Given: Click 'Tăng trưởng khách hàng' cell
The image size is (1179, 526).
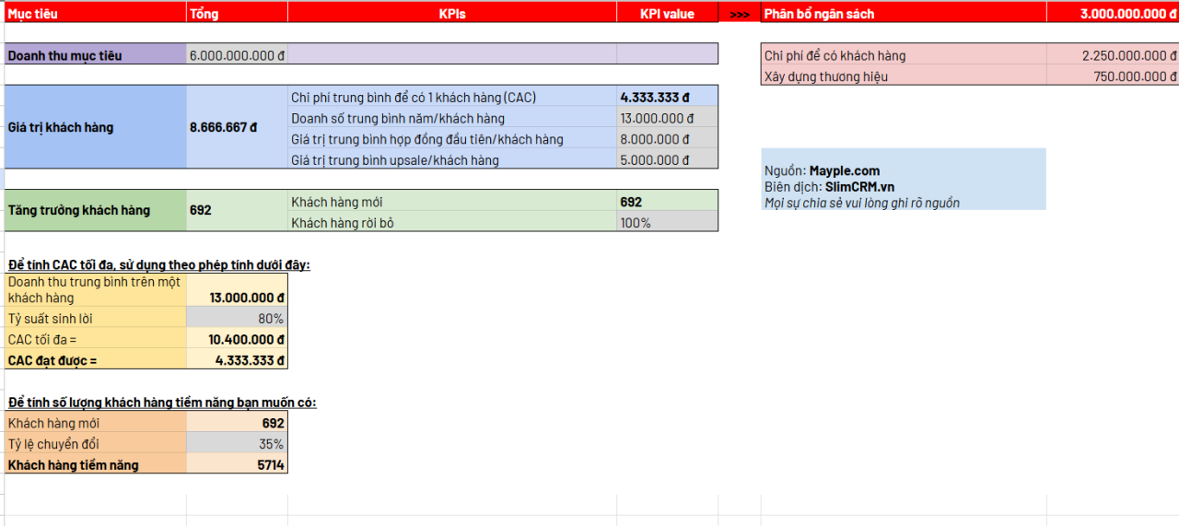Looking at the screenshot, I should (96, 210).
